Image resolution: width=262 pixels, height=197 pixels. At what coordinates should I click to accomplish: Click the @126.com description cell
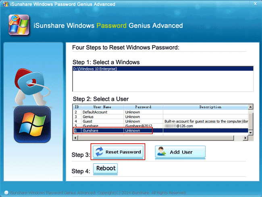pyautogui.click(x=206, y=126)
